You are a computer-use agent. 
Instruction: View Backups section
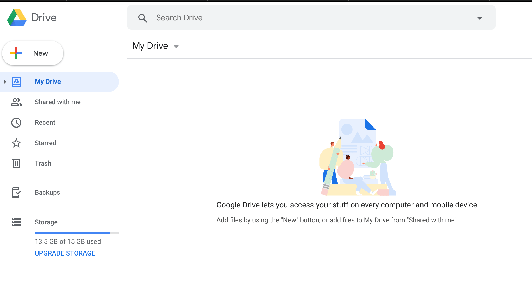coord(59,193)
